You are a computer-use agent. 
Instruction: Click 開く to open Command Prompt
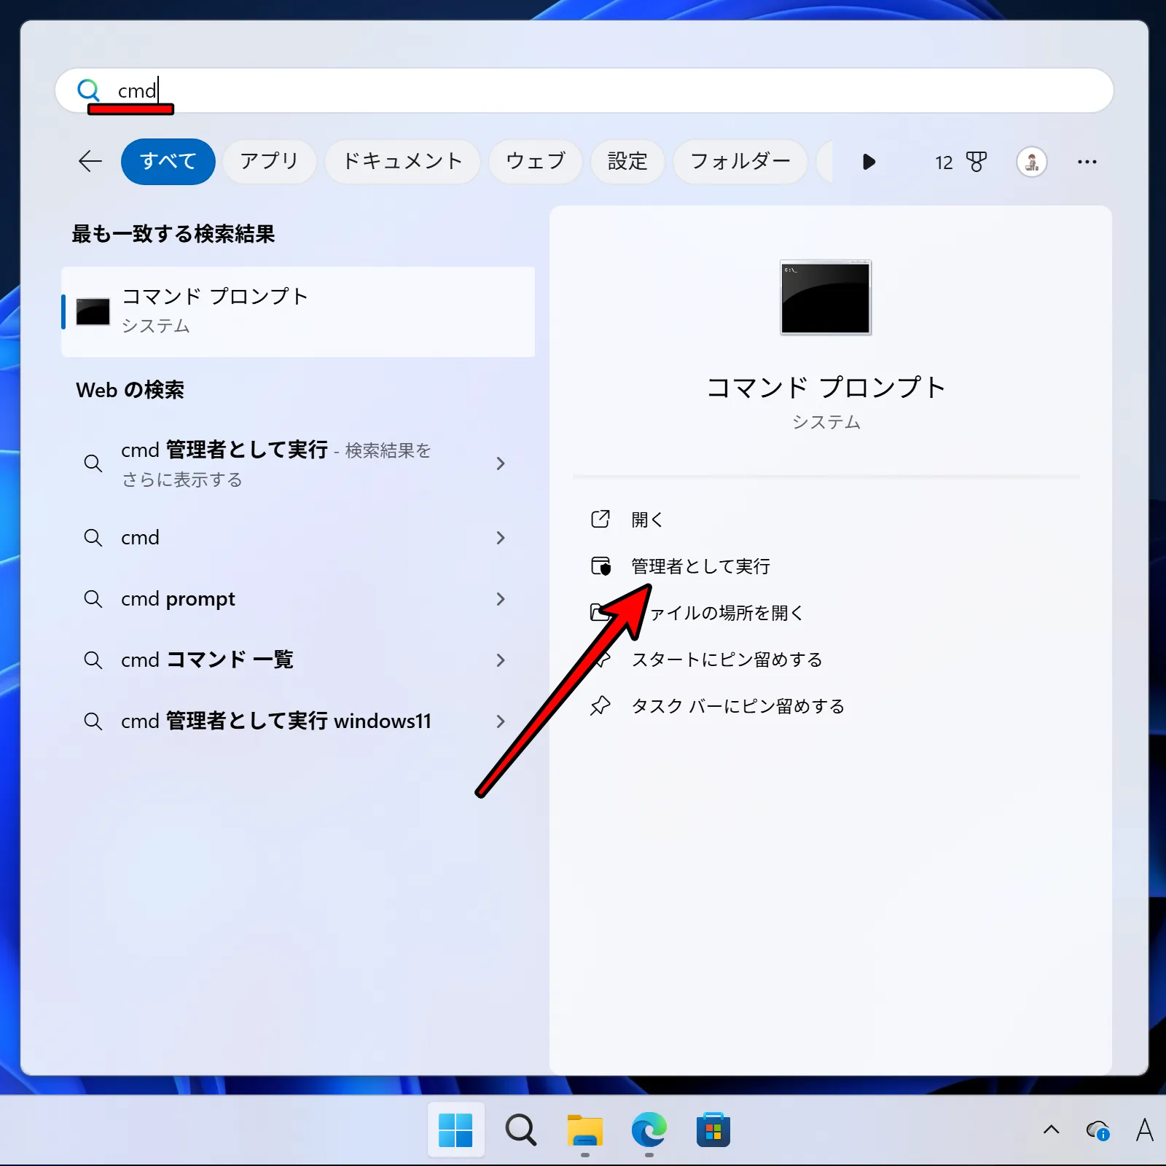click(x=646, y=520)
